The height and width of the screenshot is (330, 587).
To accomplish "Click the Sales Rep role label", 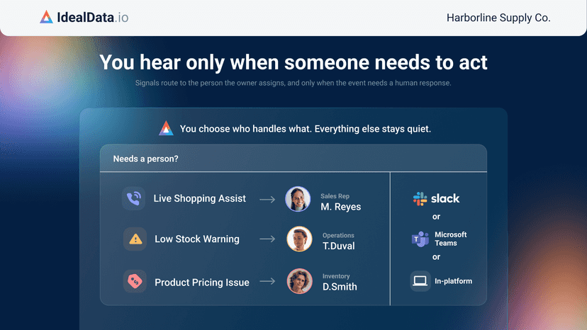I will coord(335,196).
